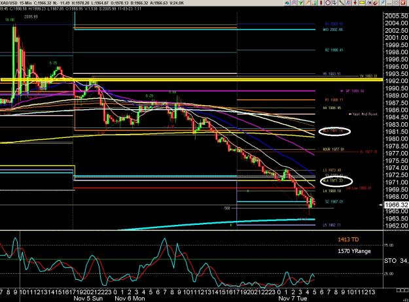Click the 1413 TD indicator text
The height and width of the screenshot is (302, 409).
348,239
